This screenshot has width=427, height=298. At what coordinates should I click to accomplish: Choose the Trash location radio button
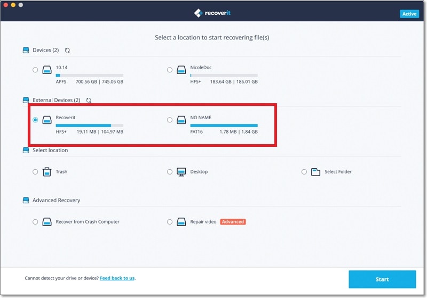pos(35,172)
